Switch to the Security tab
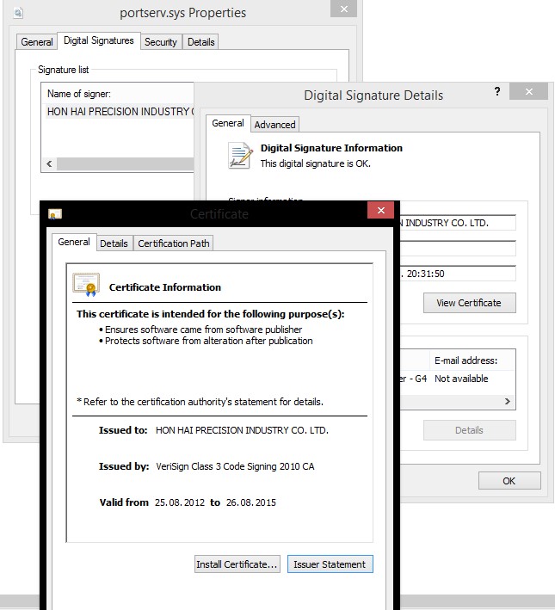555x610 pixels. [160, 41]
